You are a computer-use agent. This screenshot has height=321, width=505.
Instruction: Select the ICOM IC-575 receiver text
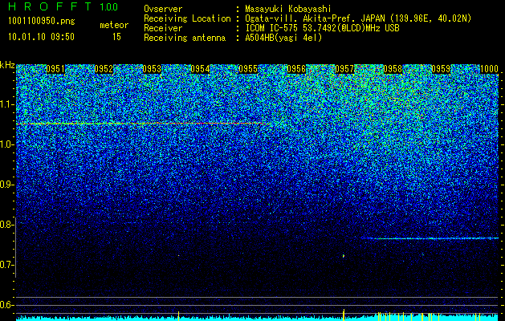click(x=322, y=28)
